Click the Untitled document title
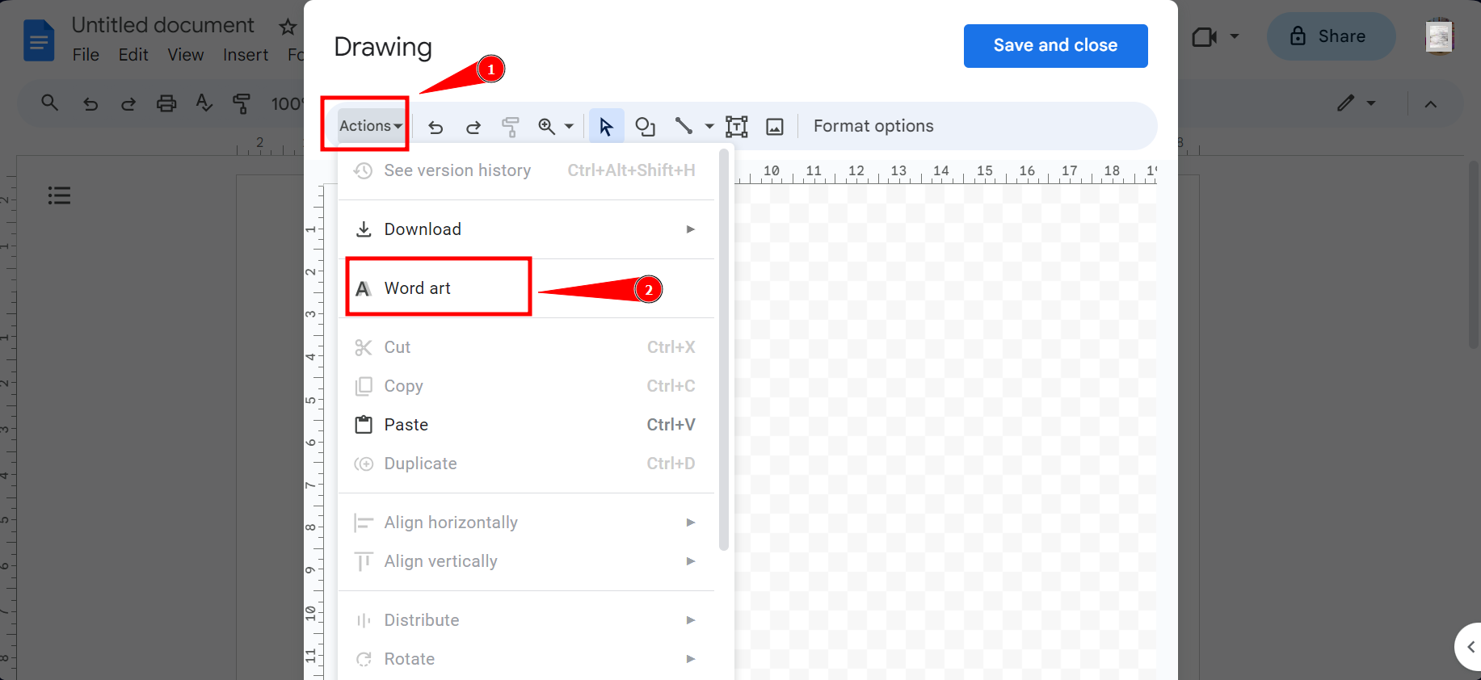1481x680 pixels. (x=163, y=25)
